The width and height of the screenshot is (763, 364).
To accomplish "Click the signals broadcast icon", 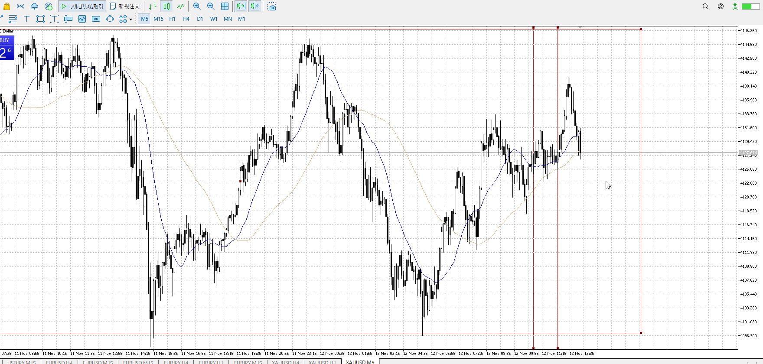I will (x=20, y=6).
